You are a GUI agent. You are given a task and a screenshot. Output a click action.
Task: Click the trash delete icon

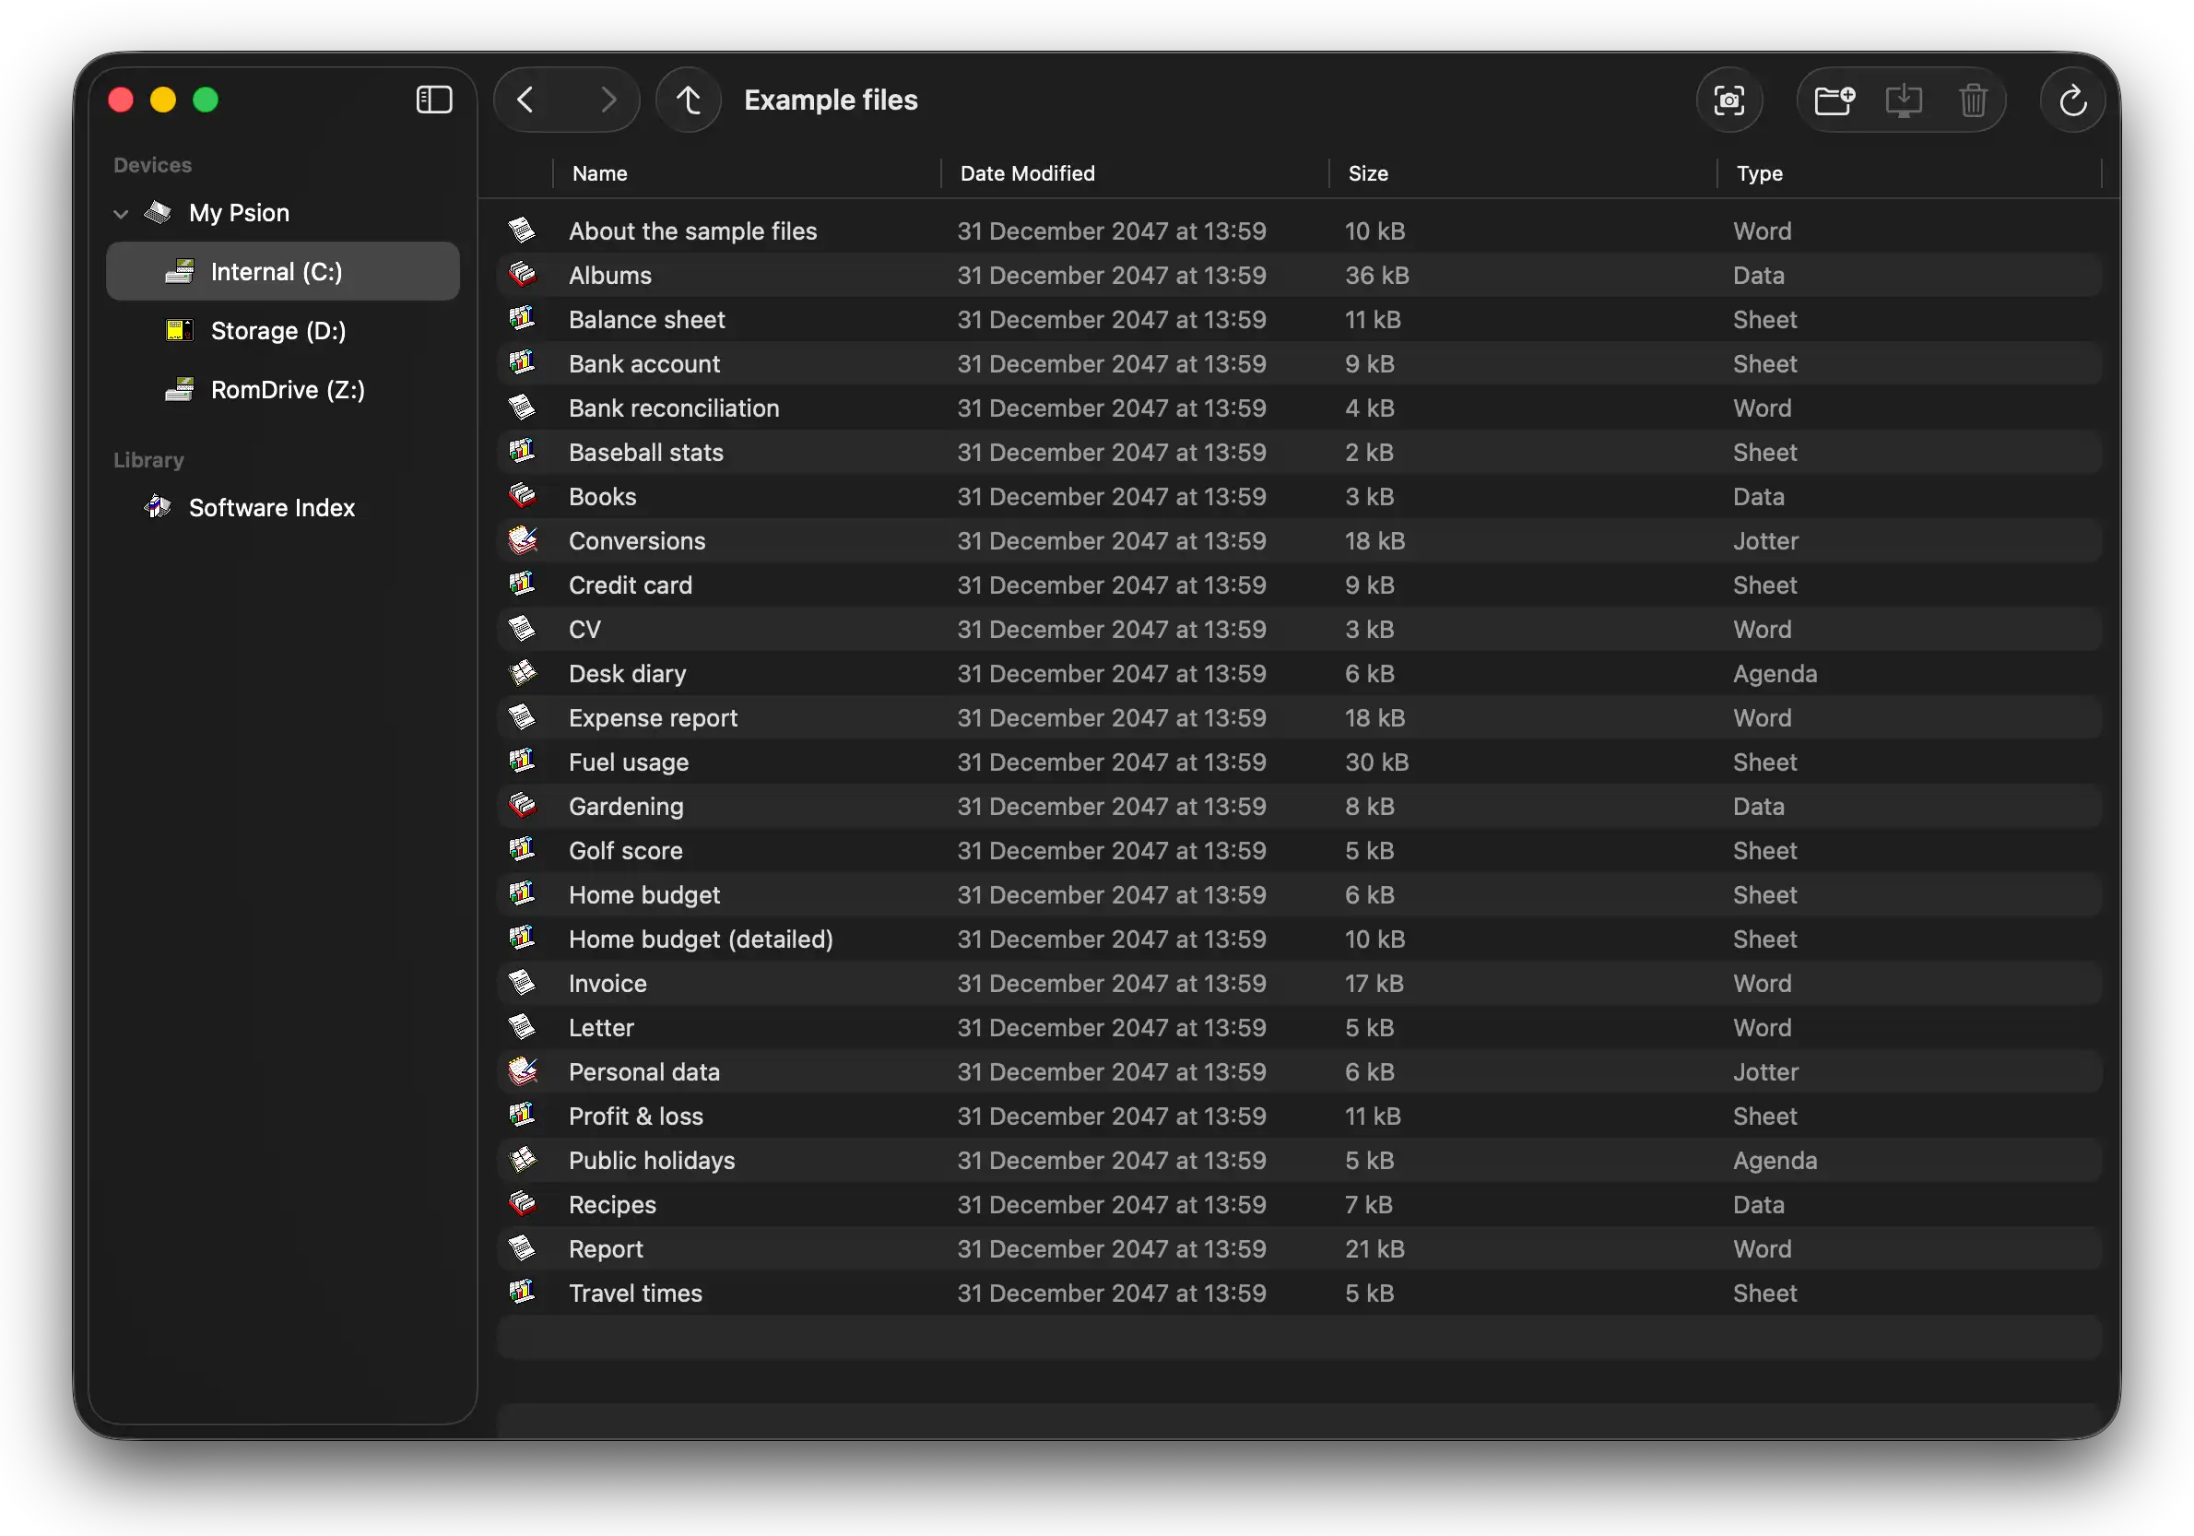click(x=1973, y=100)
